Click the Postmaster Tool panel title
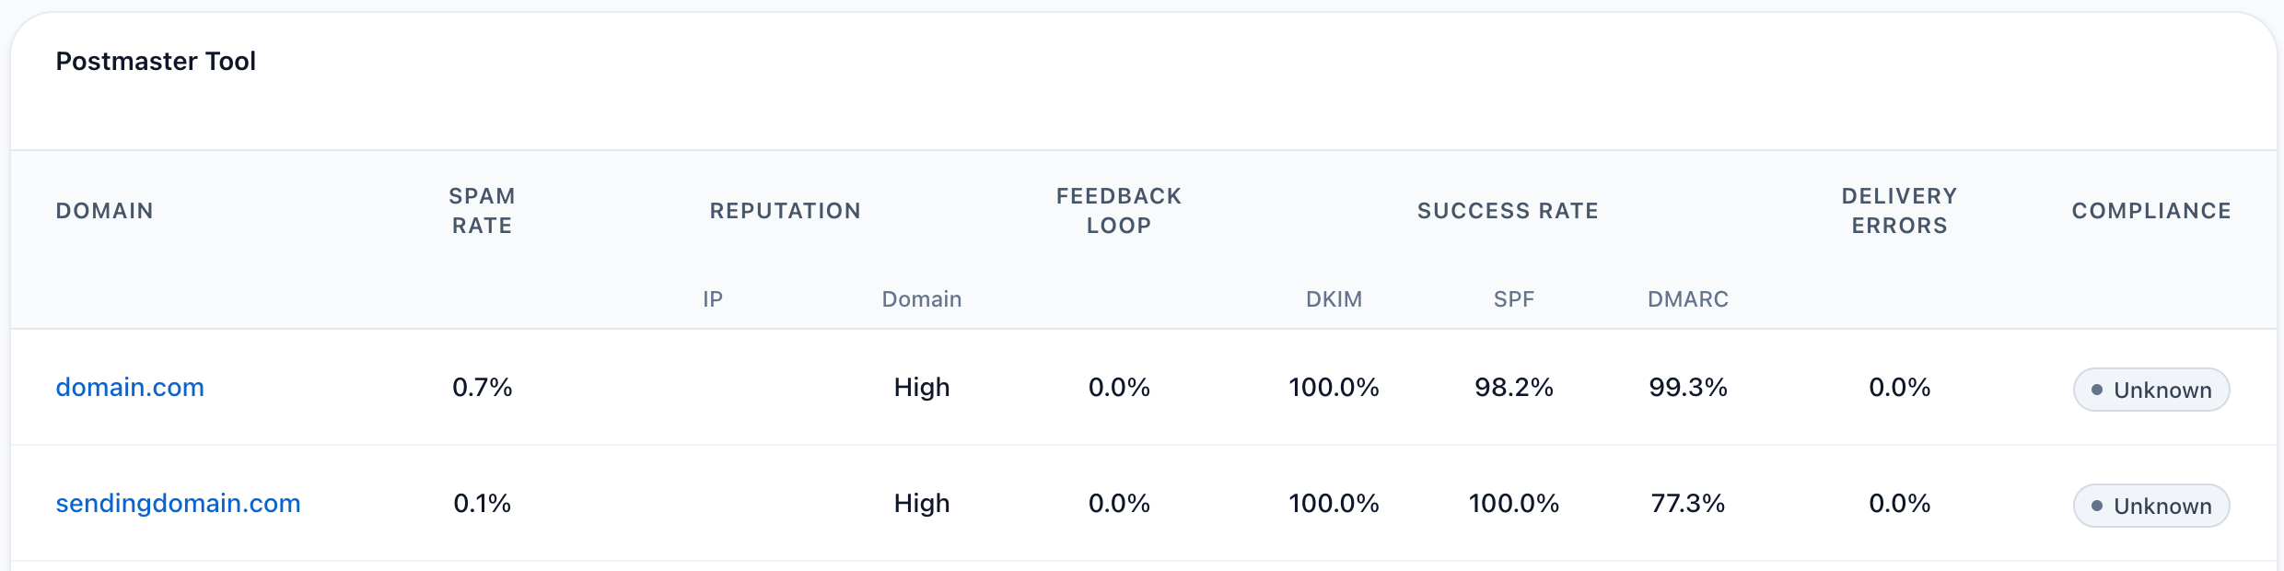This screenshot has height=571, width=2284. point(157,61)
